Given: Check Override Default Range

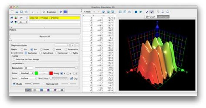Looking at the screenshot, I should 14,59.
